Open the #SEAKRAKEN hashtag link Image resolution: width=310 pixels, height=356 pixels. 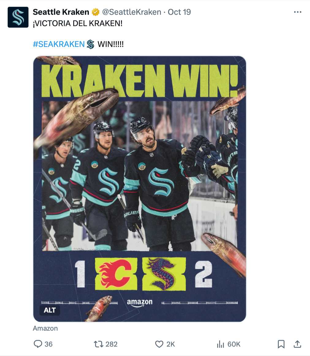(59, 44)
